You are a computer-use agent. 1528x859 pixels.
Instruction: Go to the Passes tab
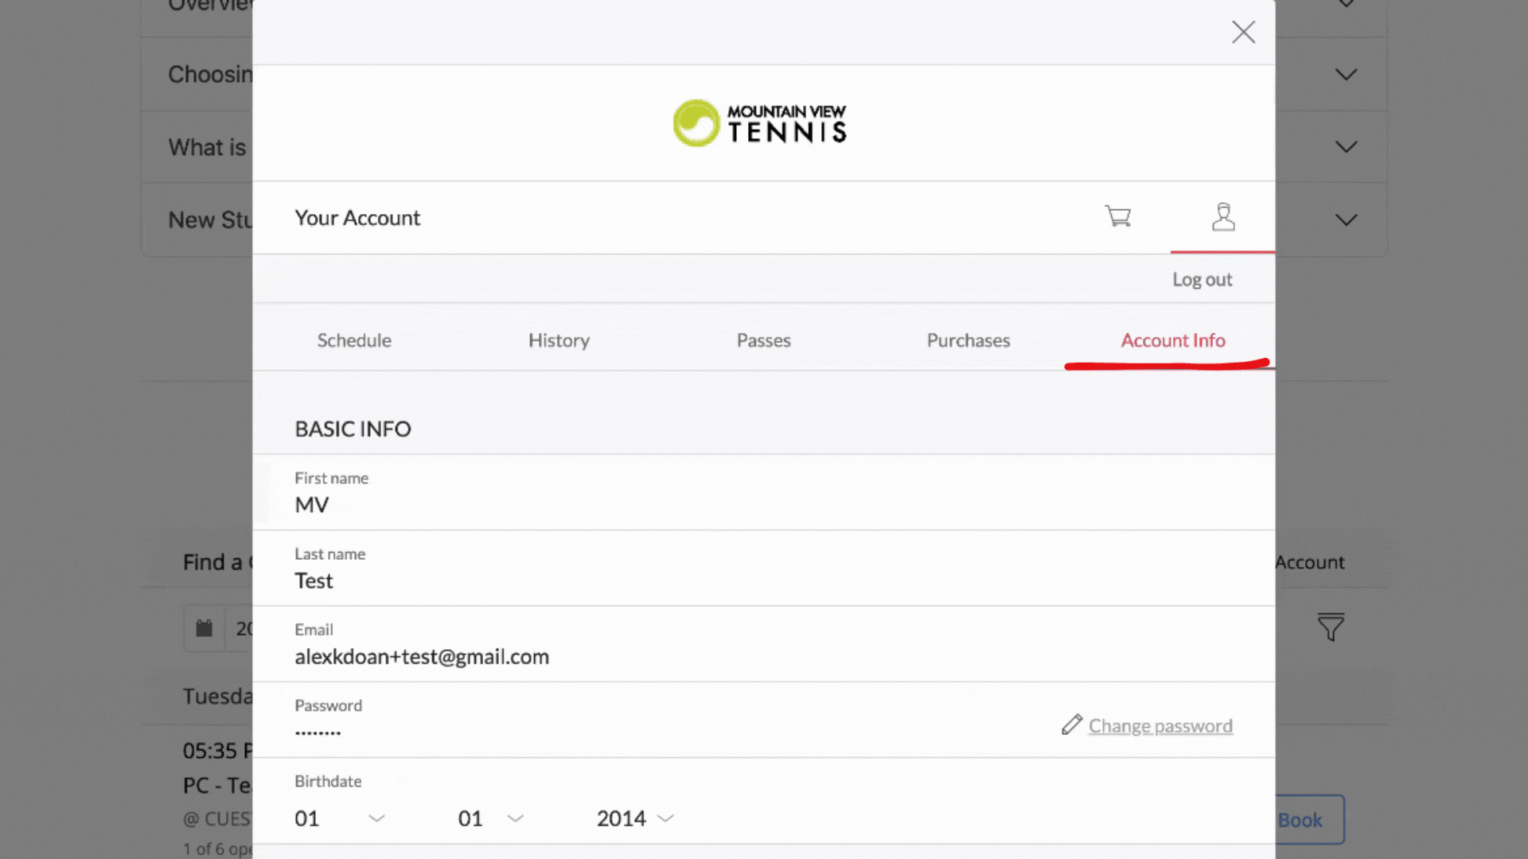click(x=763, y=340)
